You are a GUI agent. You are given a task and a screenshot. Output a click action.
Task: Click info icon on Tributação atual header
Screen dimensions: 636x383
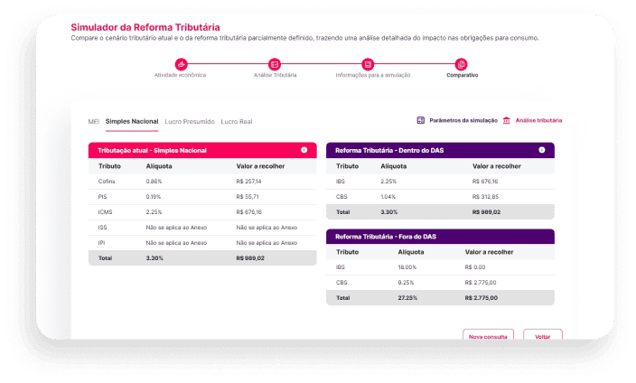(x=304, y=150)
